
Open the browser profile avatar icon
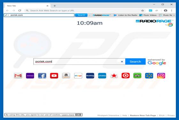coord(166,11)
